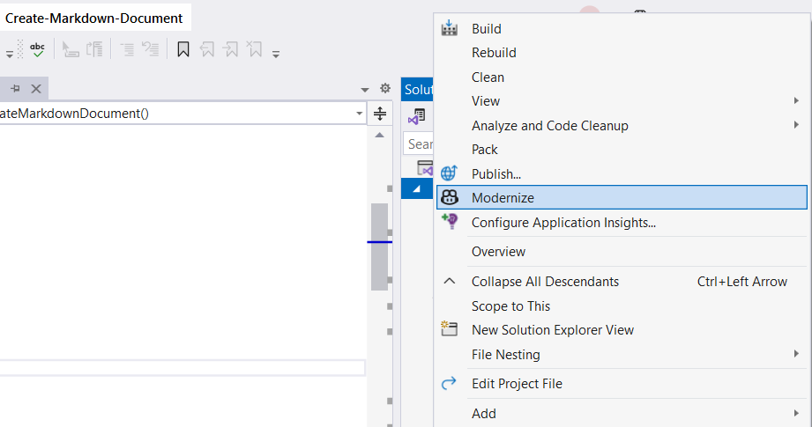Click the Collapse All Descendants caret icon
The height and width of the screenshot is (427, 812).
pyautogui.click(x=450, y=281)
